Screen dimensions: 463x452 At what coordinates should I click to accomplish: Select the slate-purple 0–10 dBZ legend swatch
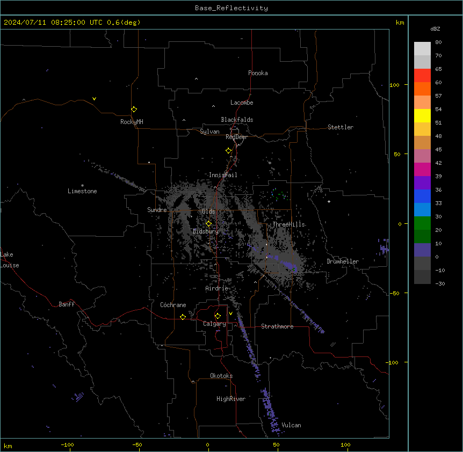[x=422, y=250]
